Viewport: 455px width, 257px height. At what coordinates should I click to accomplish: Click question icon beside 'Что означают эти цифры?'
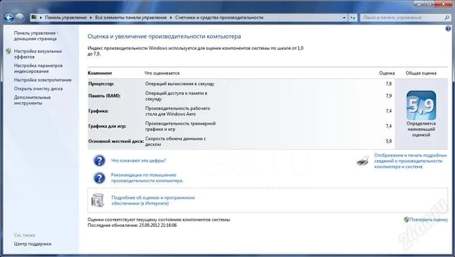[99, 161]
